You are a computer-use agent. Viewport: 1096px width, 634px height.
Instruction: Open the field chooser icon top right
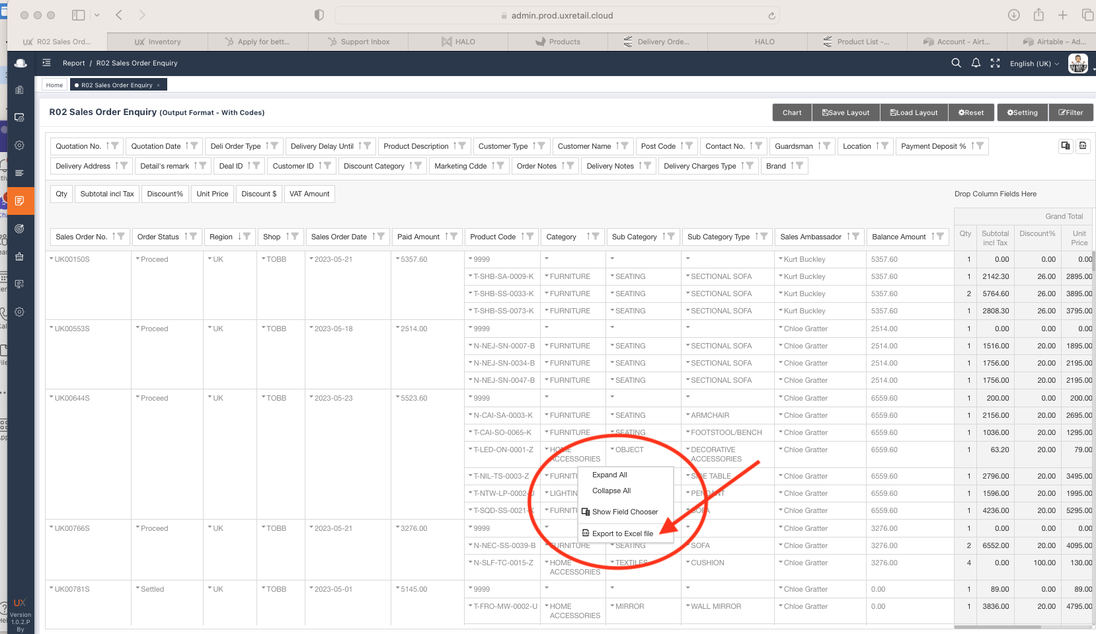[x=1065, y=146]
